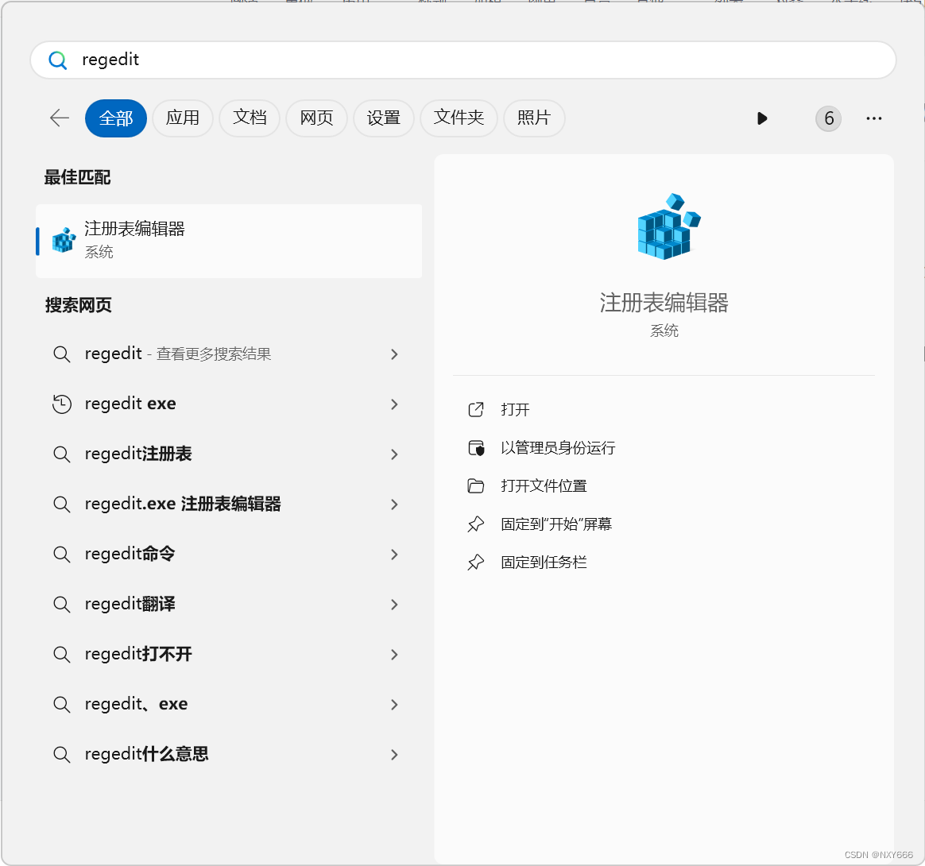Expand chevron for regedit注册表
This screenshot has height=866, width=925.
pyautogui.click(x=394, y=454)
